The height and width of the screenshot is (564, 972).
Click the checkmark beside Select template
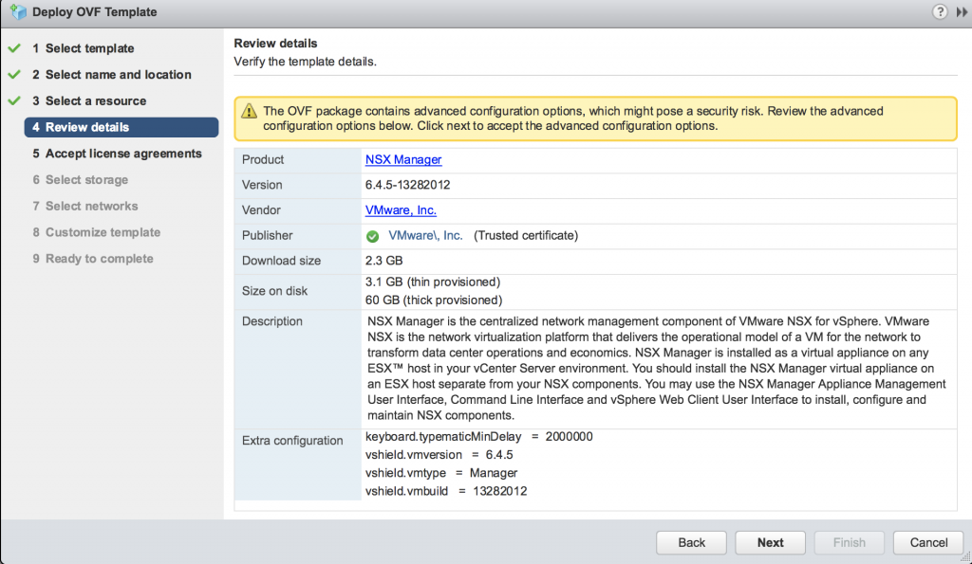(x=14, y=48)
